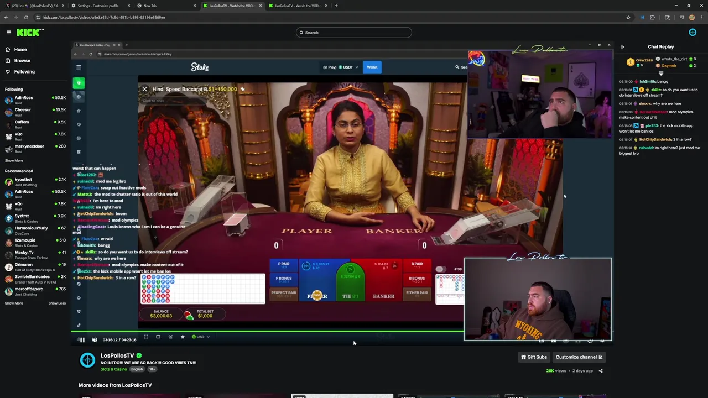The height and width of the screenshot is (398, 708).
Task: Click the English language tag
Action: pyautogui.click(x=137, y=369)
